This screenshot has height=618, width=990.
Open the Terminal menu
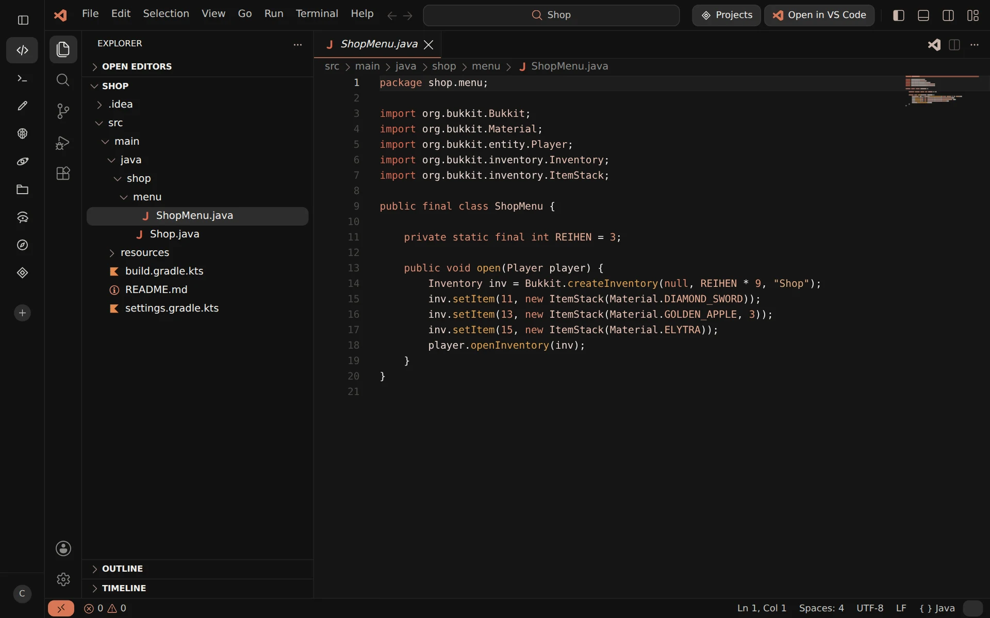coord(317,14)
